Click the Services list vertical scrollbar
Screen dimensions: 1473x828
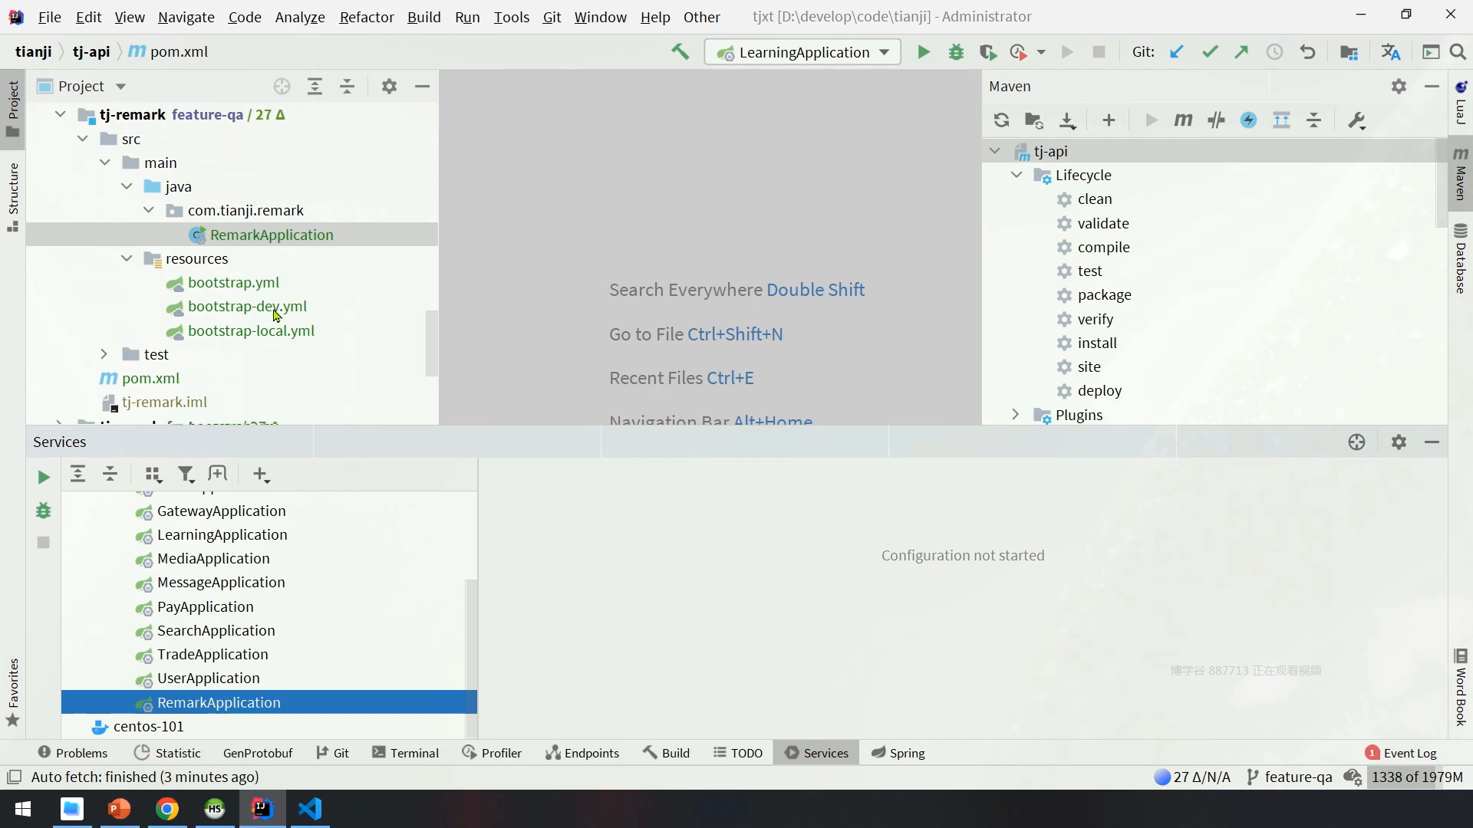tap(471, 658)
